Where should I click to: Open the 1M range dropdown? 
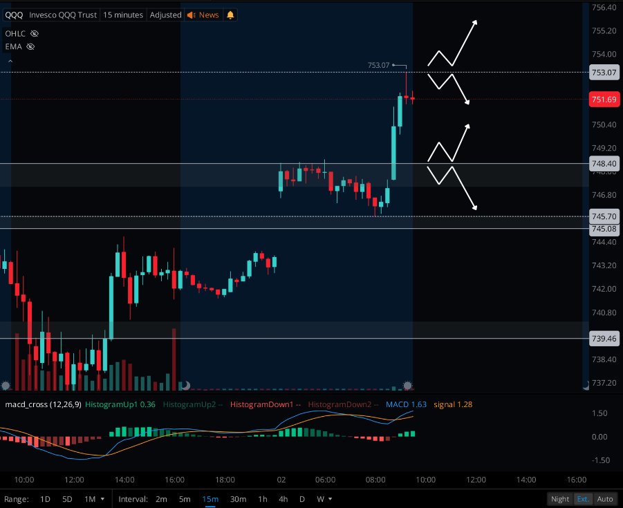(94, 499)
